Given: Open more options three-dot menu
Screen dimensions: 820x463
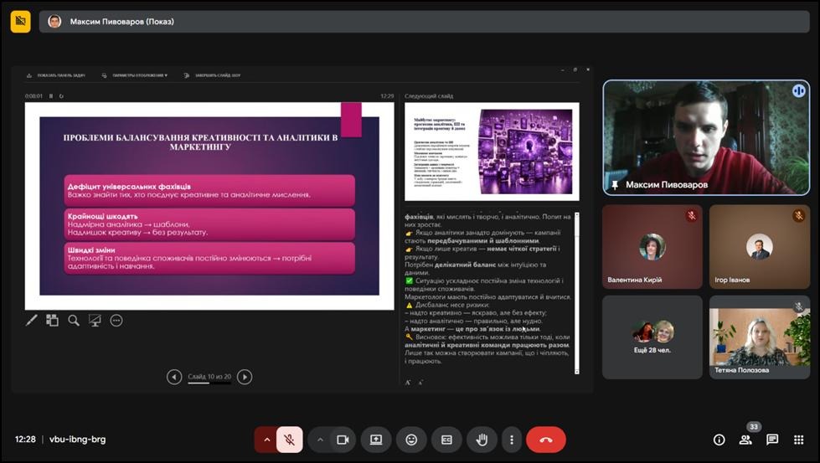Looking at the screenshot, I should (x=511, y=440).
